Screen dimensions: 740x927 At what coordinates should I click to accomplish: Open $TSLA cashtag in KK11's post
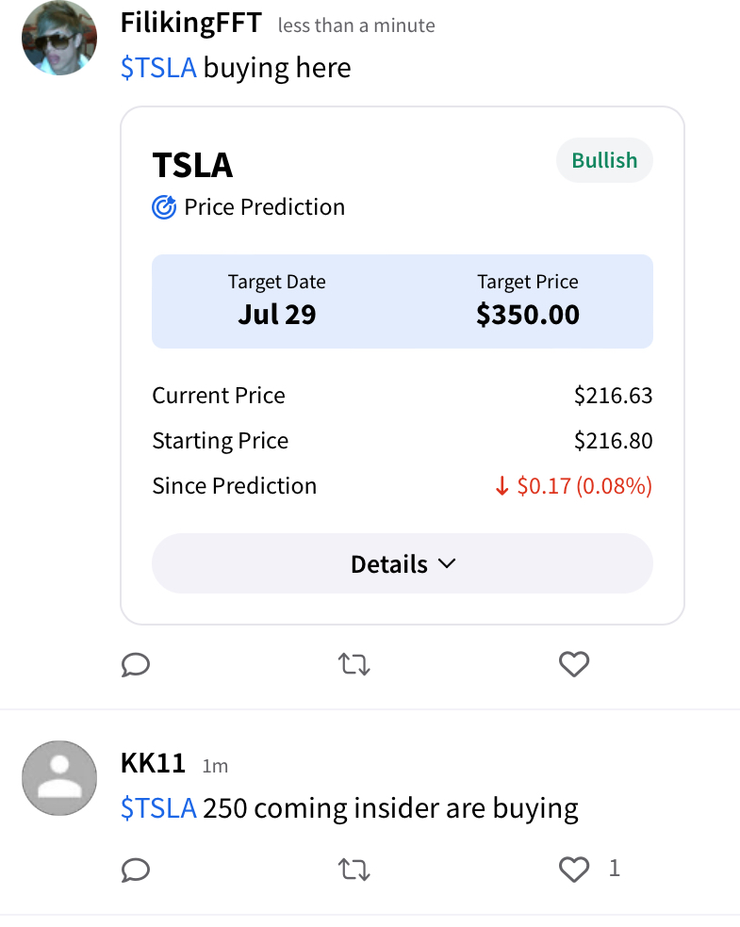point(158,808)
